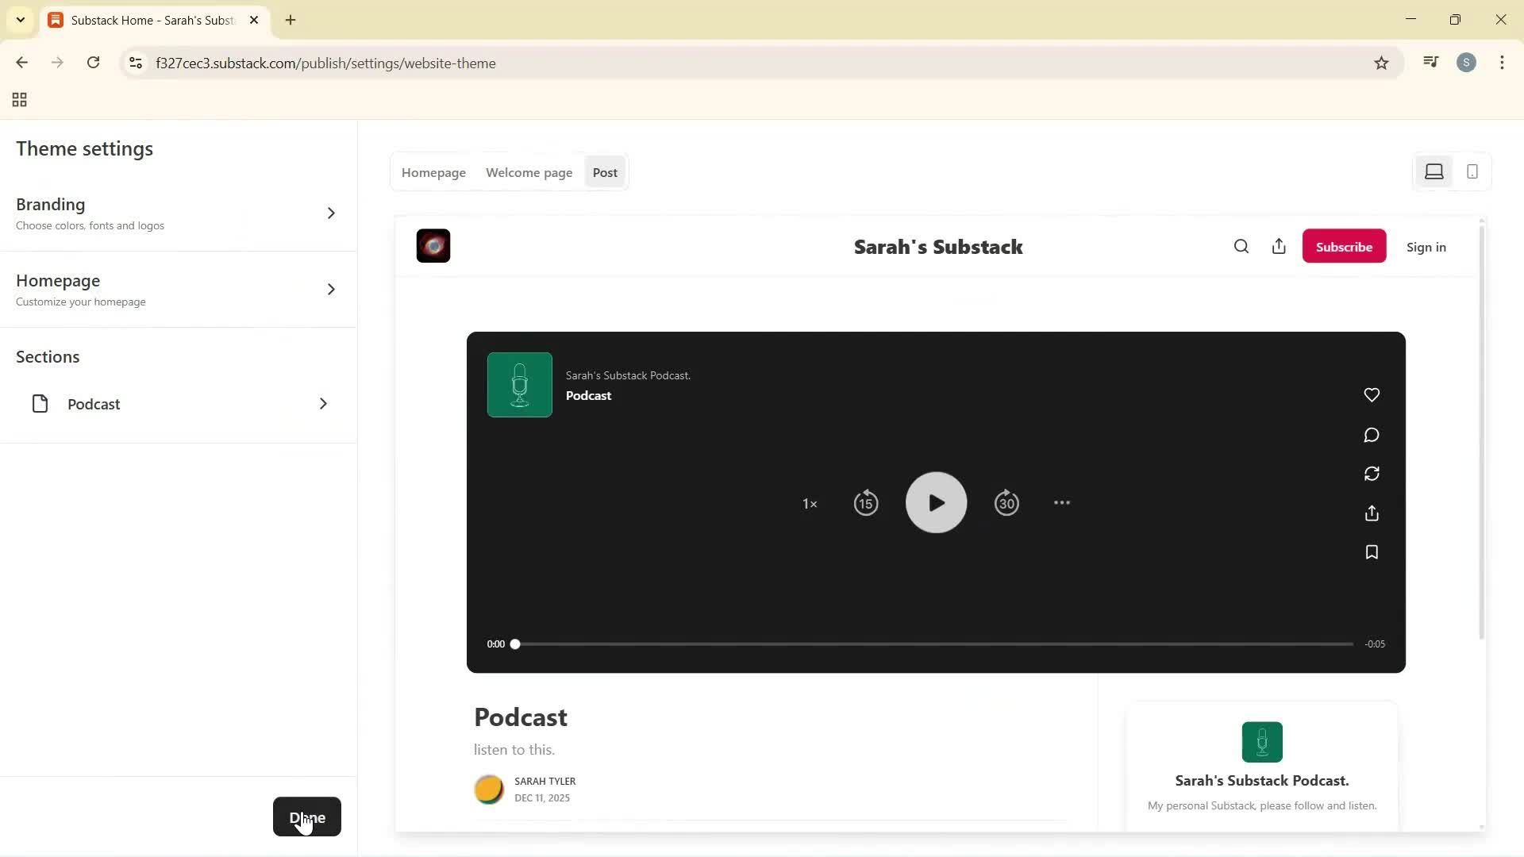Click the bookmark save icon in player

(1371, 552)
